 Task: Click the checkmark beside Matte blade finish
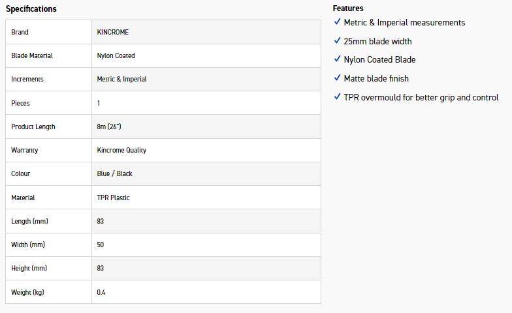coord(338,78)
